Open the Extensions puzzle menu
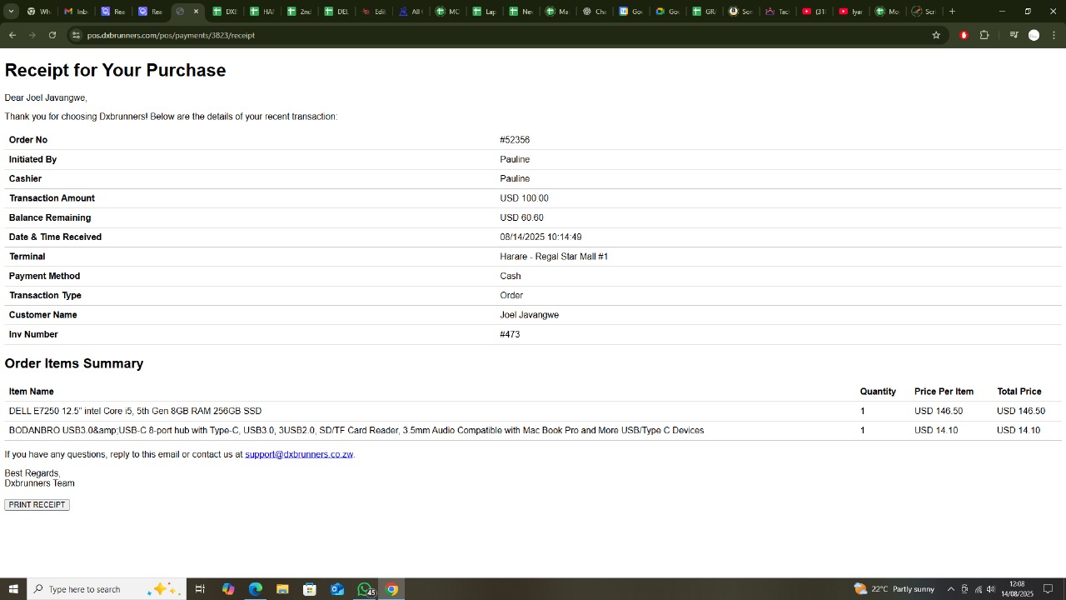 [984, 35]
